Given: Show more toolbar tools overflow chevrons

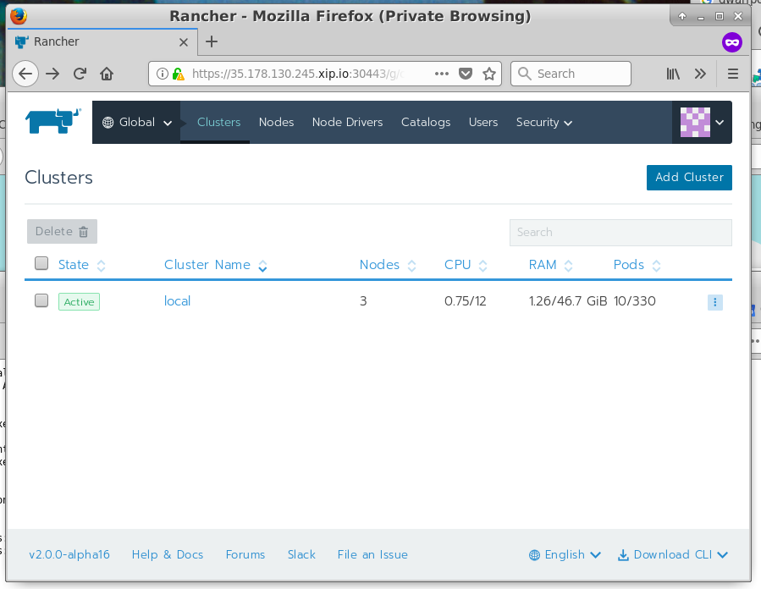Looking at the screenshot, I should tap(700, 74).
